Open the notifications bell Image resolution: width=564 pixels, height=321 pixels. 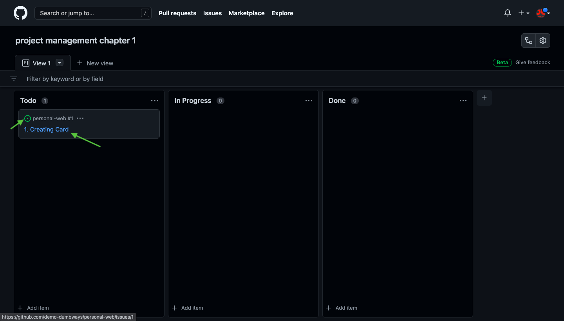[x=507, y=13]
